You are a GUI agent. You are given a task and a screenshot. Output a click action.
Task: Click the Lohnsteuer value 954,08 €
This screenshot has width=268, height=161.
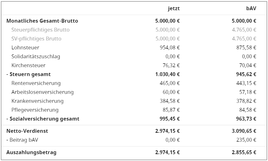171,48
